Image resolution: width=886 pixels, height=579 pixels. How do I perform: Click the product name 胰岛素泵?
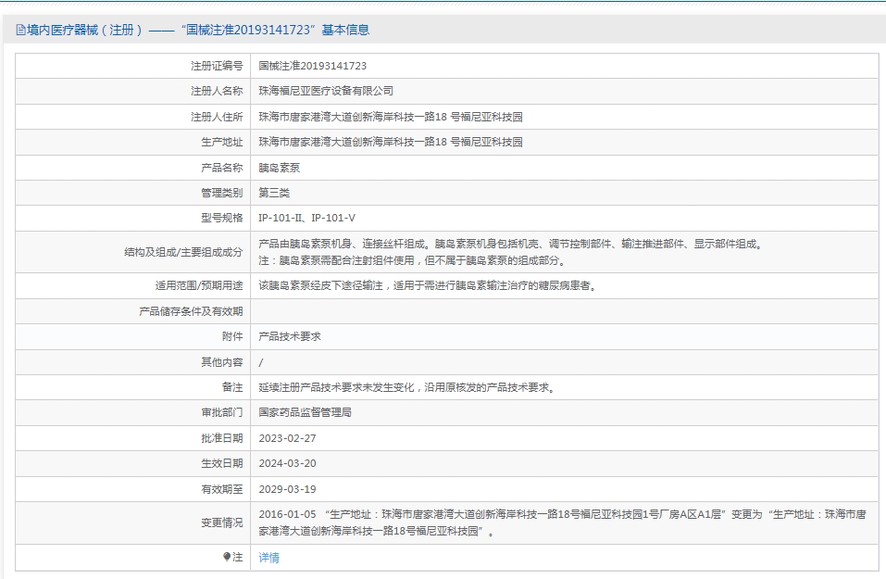click(280, 168)
